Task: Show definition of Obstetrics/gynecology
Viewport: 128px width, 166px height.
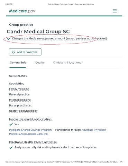Action: (x=23, y=111)
